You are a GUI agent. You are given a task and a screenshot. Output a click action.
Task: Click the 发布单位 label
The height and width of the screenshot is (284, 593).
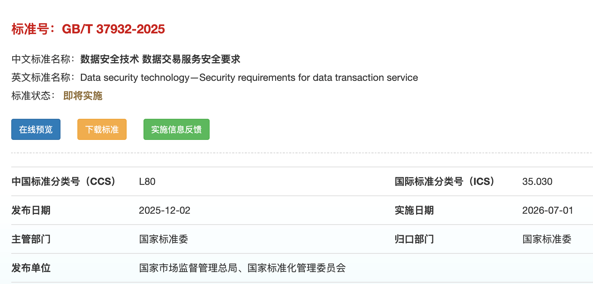[31, 268]
